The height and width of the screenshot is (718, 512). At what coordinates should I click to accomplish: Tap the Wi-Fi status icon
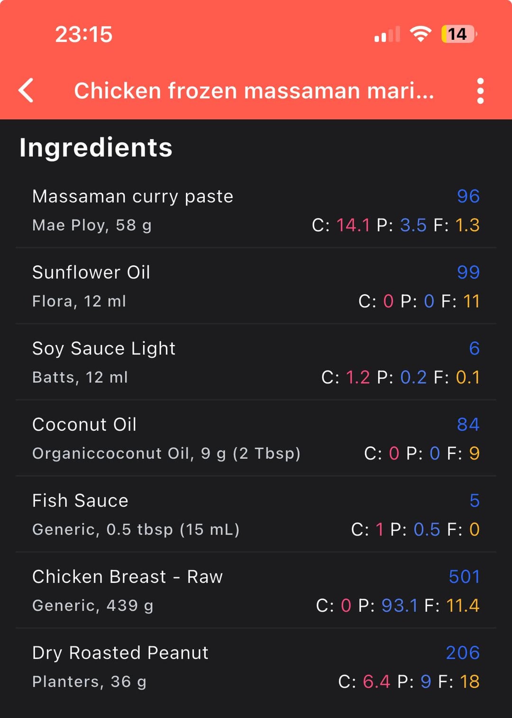pos(420,34)
